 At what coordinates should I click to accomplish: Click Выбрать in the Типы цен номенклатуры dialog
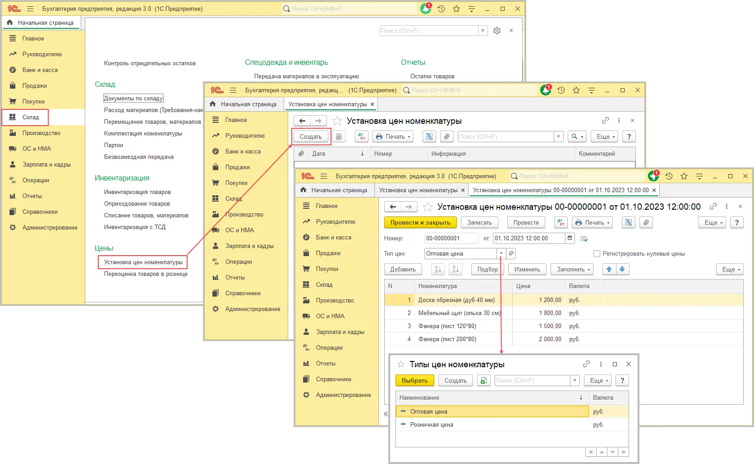pyautogui.click(x=414, y=380)
